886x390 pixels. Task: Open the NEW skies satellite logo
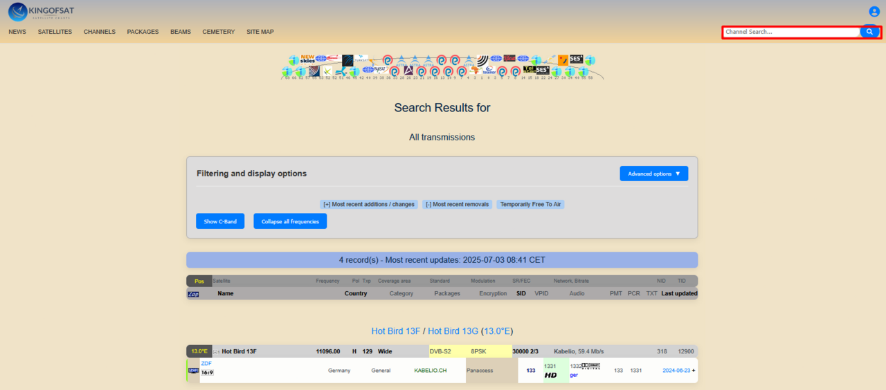[x=307, y=59]
